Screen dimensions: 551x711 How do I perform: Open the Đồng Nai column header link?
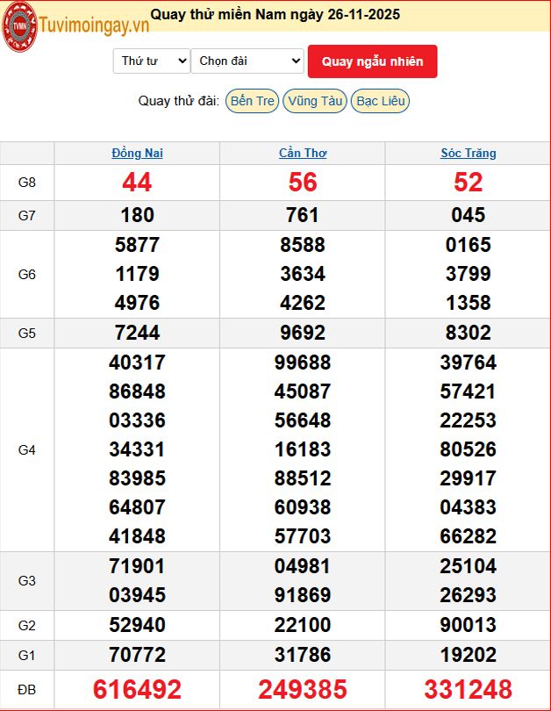click(x=138, y=153)
